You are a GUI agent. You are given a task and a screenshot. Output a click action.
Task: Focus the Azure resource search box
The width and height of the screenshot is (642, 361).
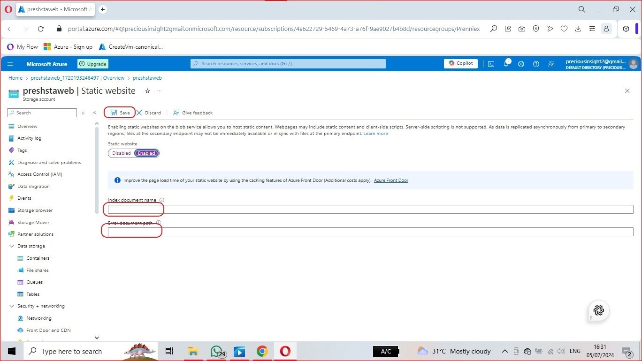point(288,64)
